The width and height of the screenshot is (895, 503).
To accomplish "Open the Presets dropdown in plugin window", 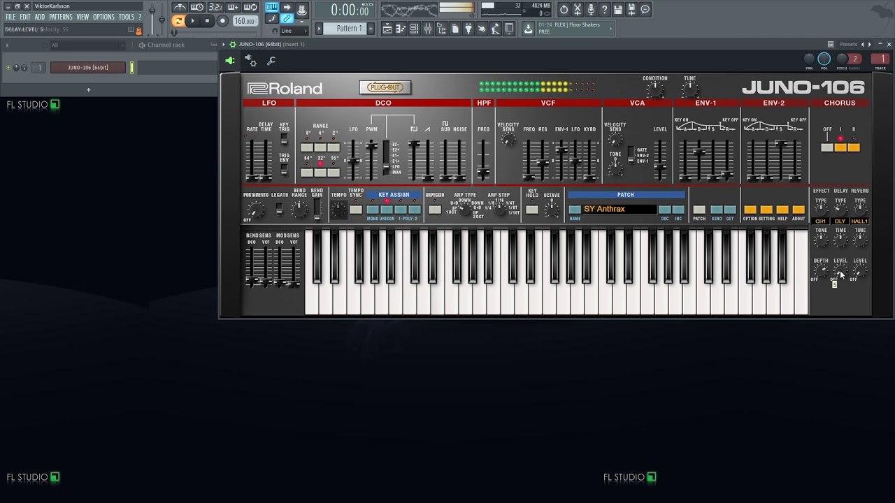I will (848, 44).
